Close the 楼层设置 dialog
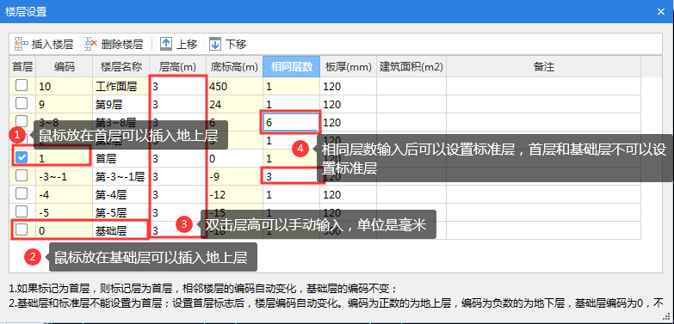Screen dimensions: 674x324 point(661,11)
